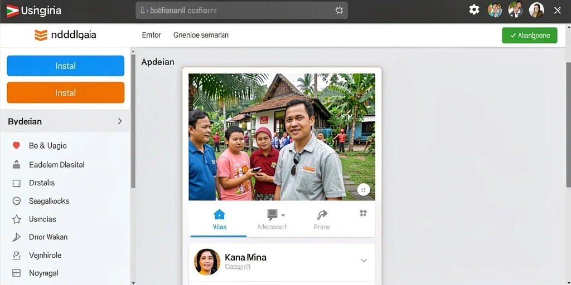
Task: Open the Emtor menu
Action: pyautogui.click(x=151, y=35)
